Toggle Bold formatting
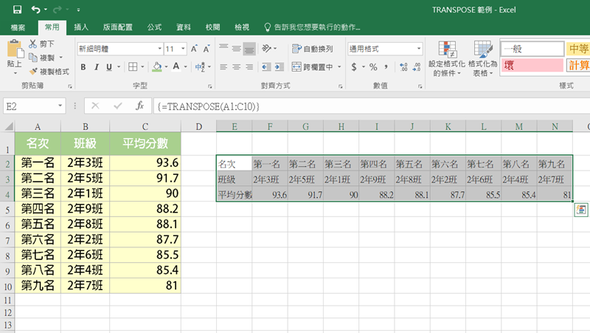590x333 pixels. pyautogui.click(x=83, y=67)
